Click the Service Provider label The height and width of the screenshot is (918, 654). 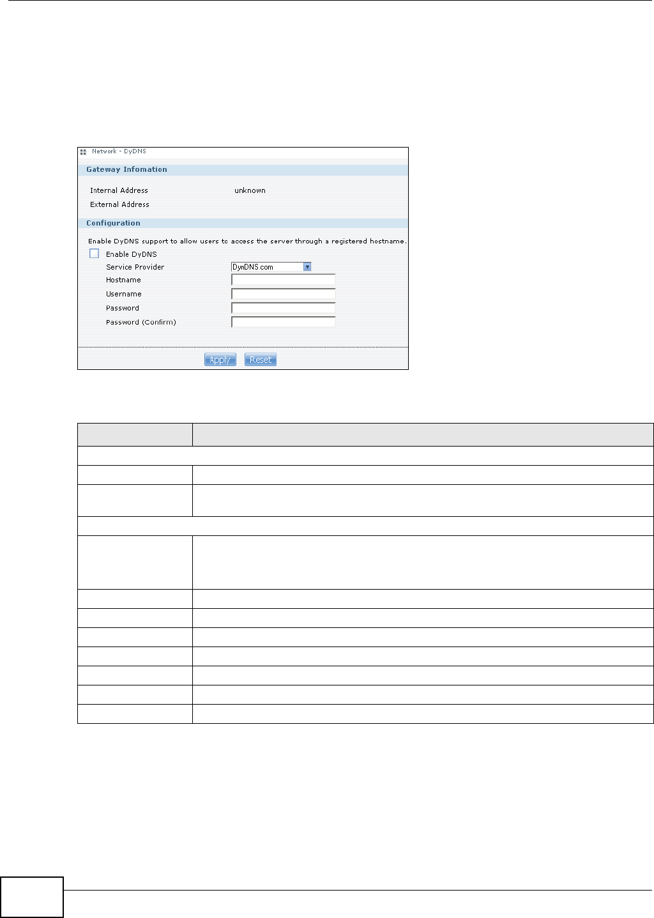[135, 267]
